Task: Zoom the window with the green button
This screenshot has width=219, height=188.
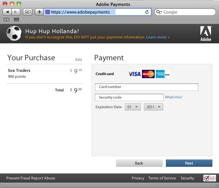Action: tap(19, 4)
